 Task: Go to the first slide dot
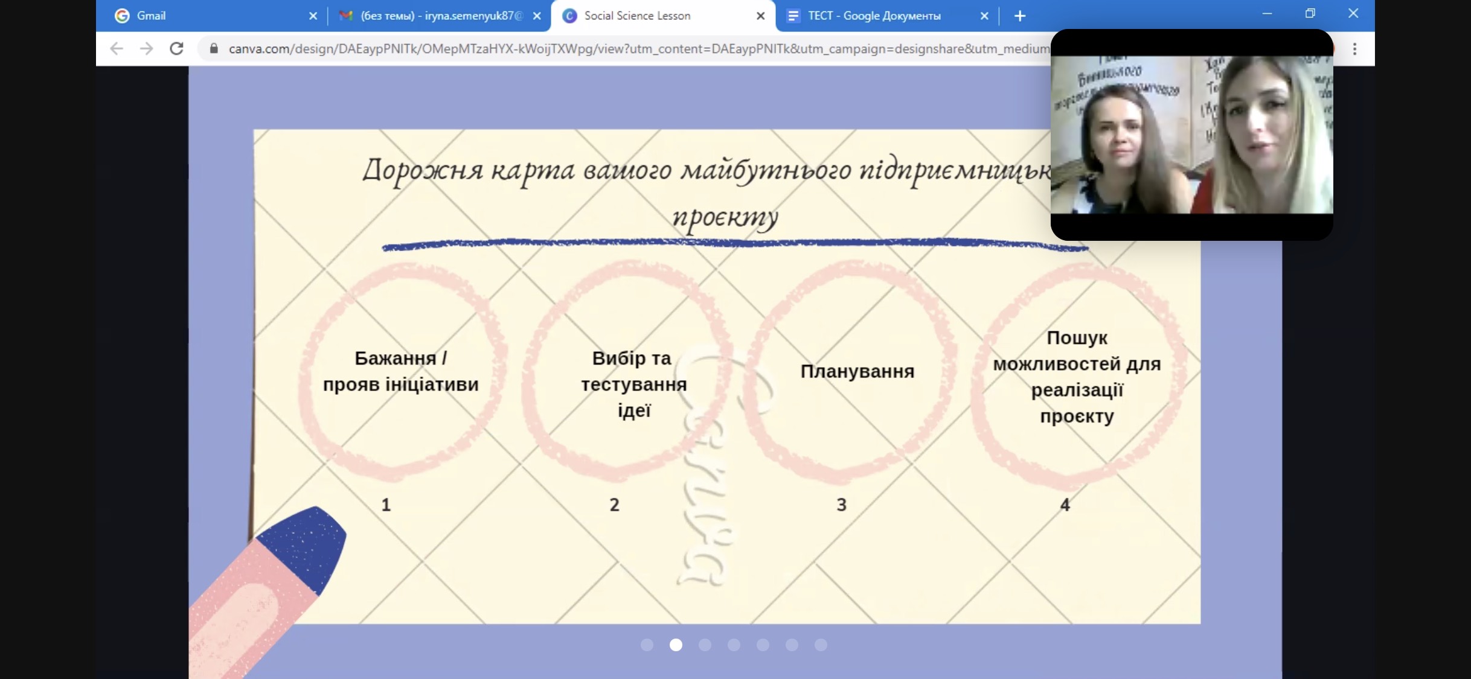point(647,645)
